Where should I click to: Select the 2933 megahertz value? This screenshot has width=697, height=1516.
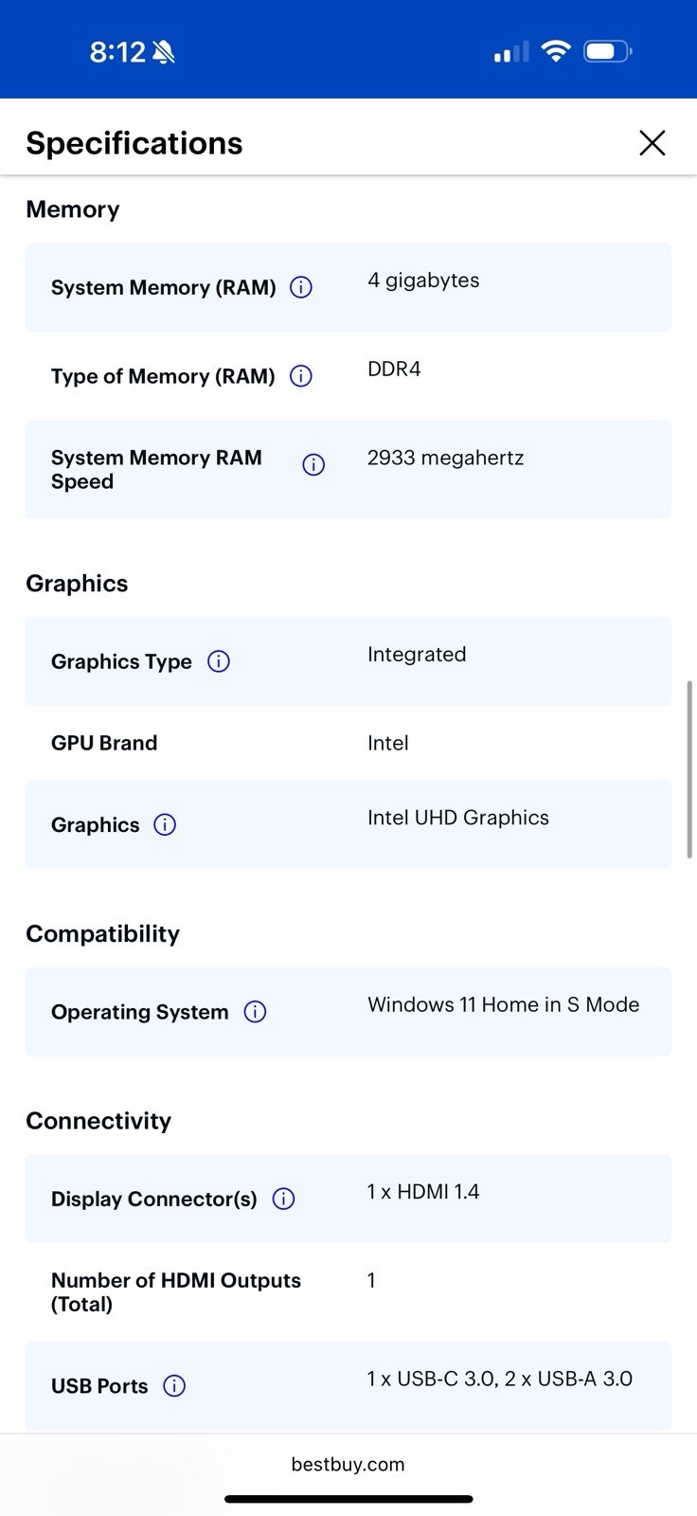pyautogui.click(x=445, y=458)
